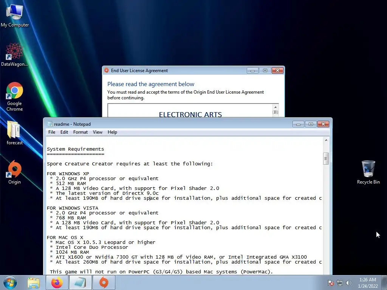This screenshot has height=290, width=387.
Task: Click the '512 MB RAM' line
Action: coord(68,184)
